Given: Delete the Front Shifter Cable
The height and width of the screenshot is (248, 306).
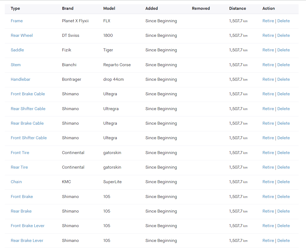Looking at the screenshot, I should click(x=283, y=138).
